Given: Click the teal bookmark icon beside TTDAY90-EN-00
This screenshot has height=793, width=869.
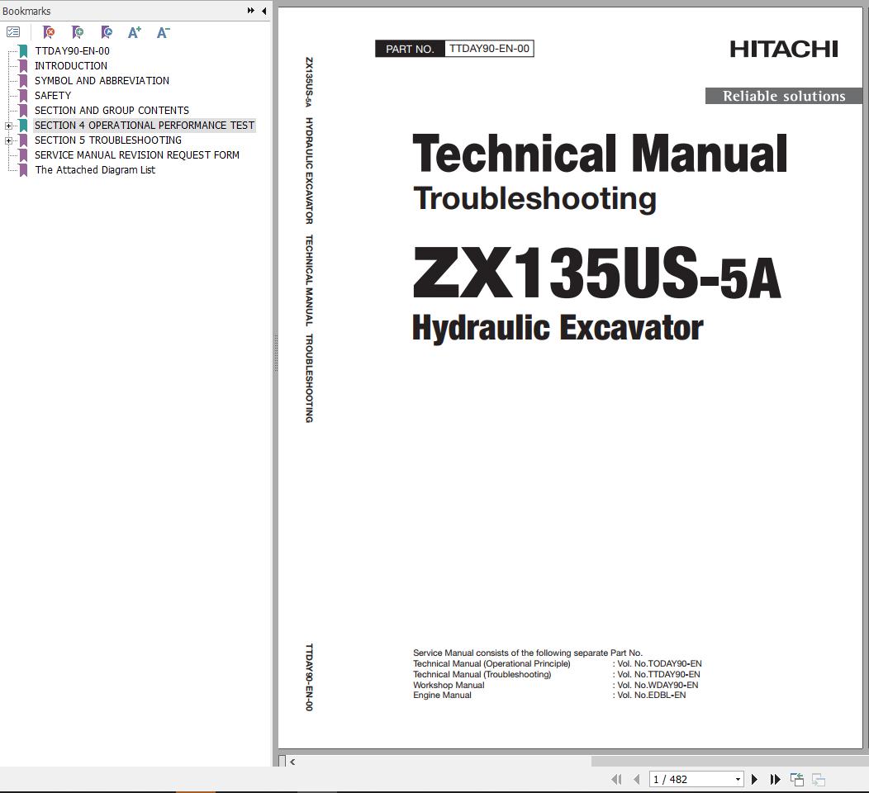Looking at the screenshot, I should [x=23, y=51].
